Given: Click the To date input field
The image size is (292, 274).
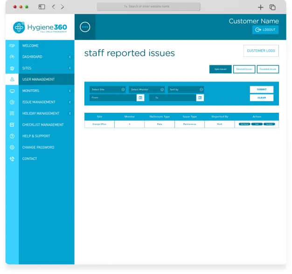Looking at the screenshot, I should click(173, 98).
